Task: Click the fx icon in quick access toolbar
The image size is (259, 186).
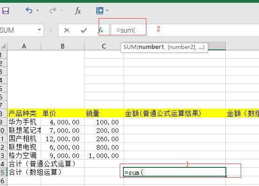Action: pos(78,11)
